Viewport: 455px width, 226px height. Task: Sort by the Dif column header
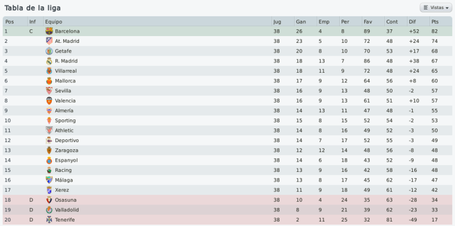tap(418, 22)
